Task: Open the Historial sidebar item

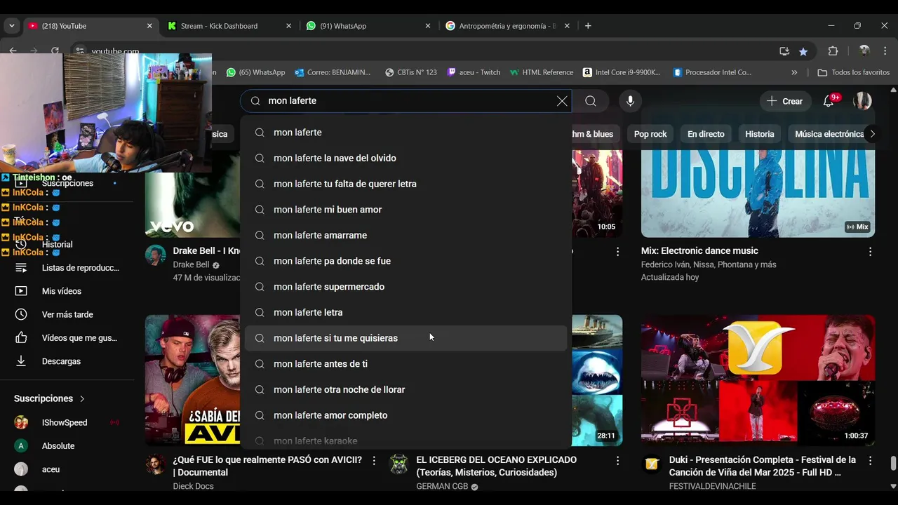Action: point(67,245)
